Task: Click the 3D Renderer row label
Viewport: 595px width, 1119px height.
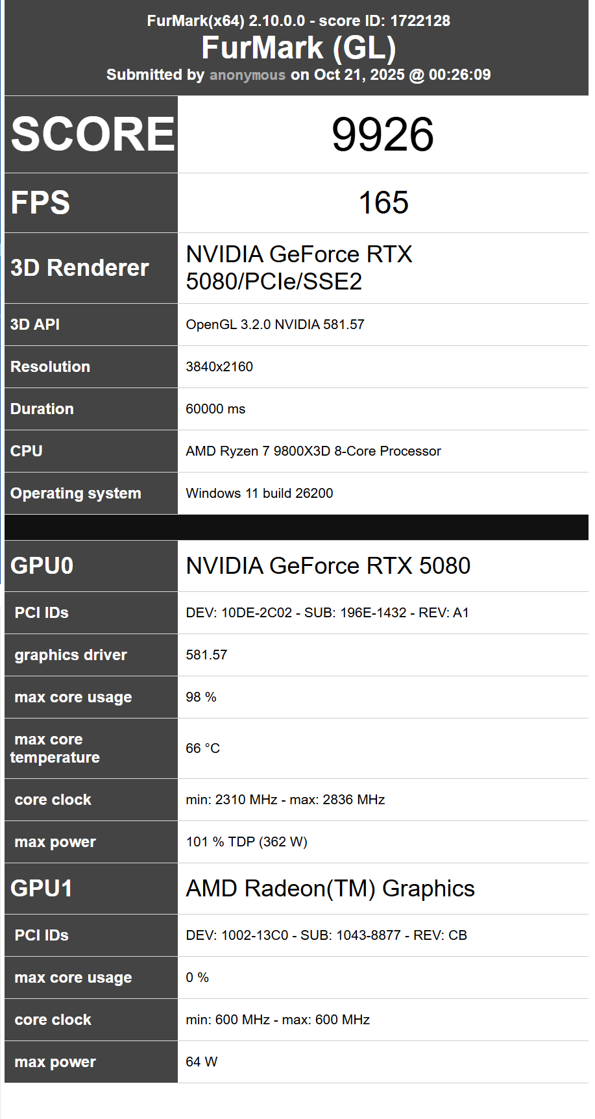Action: click(x=80, y=267)
